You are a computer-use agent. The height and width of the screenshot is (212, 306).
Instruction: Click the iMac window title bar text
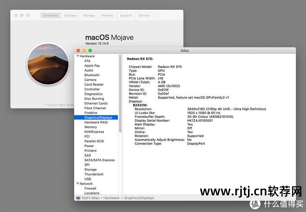(185, 50)
